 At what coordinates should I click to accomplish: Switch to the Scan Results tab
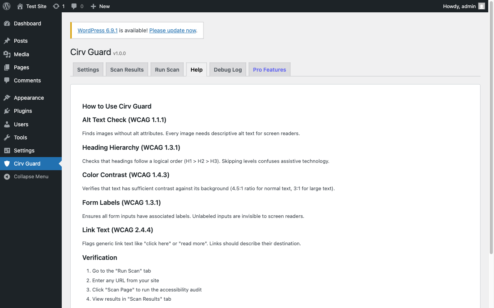click(x=127, y=69)
